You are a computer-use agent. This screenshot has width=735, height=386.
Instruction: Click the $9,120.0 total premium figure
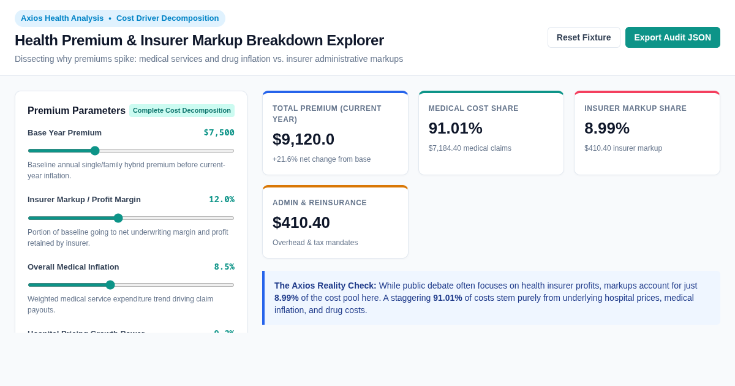[x=303, y=139]
